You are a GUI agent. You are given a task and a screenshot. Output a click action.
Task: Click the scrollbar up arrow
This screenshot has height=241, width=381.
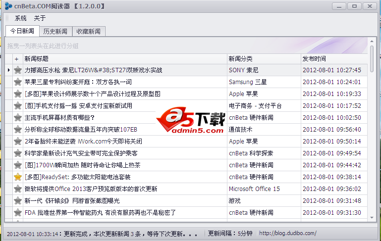372,41
